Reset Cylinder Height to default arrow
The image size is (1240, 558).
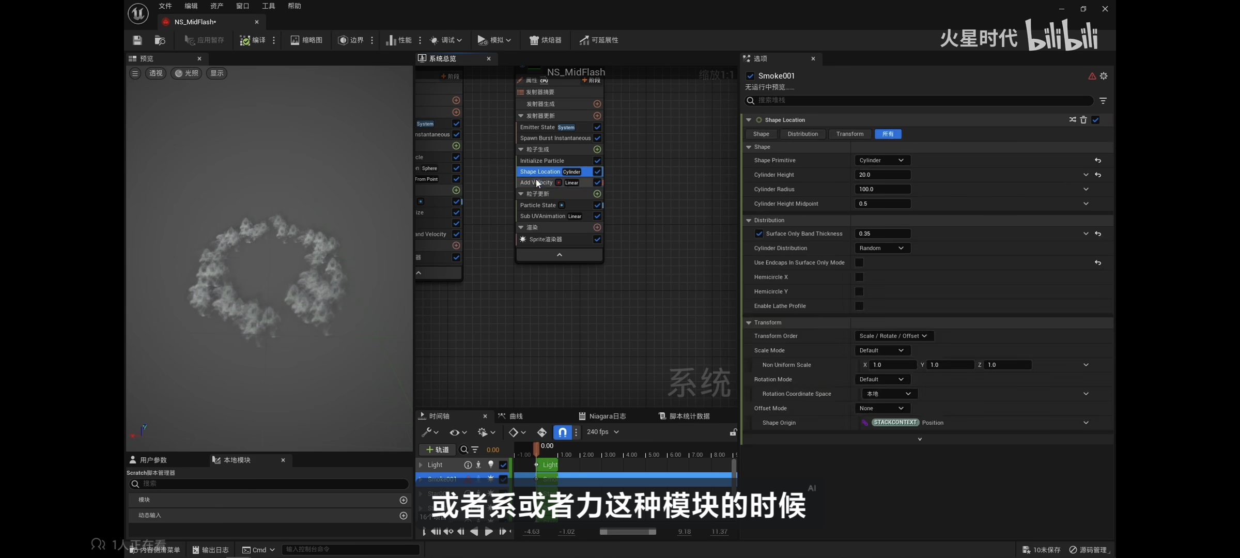(x=1098, y=175)
